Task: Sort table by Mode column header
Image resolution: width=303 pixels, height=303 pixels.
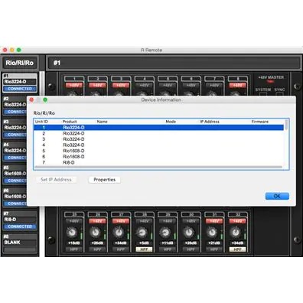Action: 171,122
